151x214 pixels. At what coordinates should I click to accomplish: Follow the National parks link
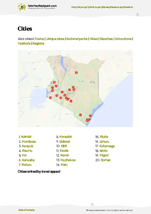tap(77, 39)
